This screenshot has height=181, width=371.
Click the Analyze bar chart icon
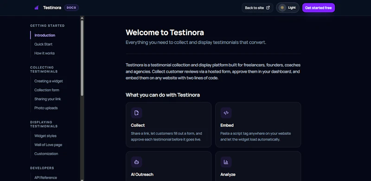(x=226, y=162)
